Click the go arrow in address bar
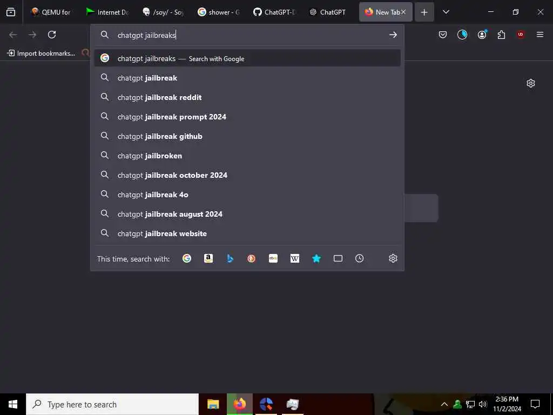The width and height of the screenshot is (553, 415). [393, 35]
